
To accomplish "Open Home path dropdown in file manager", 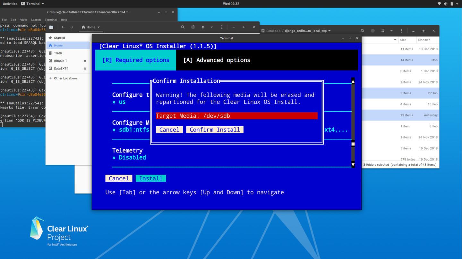I will tap(91, 27).
